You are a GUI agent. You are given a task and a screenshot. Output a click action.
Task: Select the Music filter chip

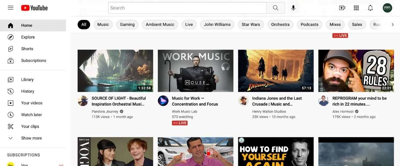pyautogui.click(x=103, y=25)
